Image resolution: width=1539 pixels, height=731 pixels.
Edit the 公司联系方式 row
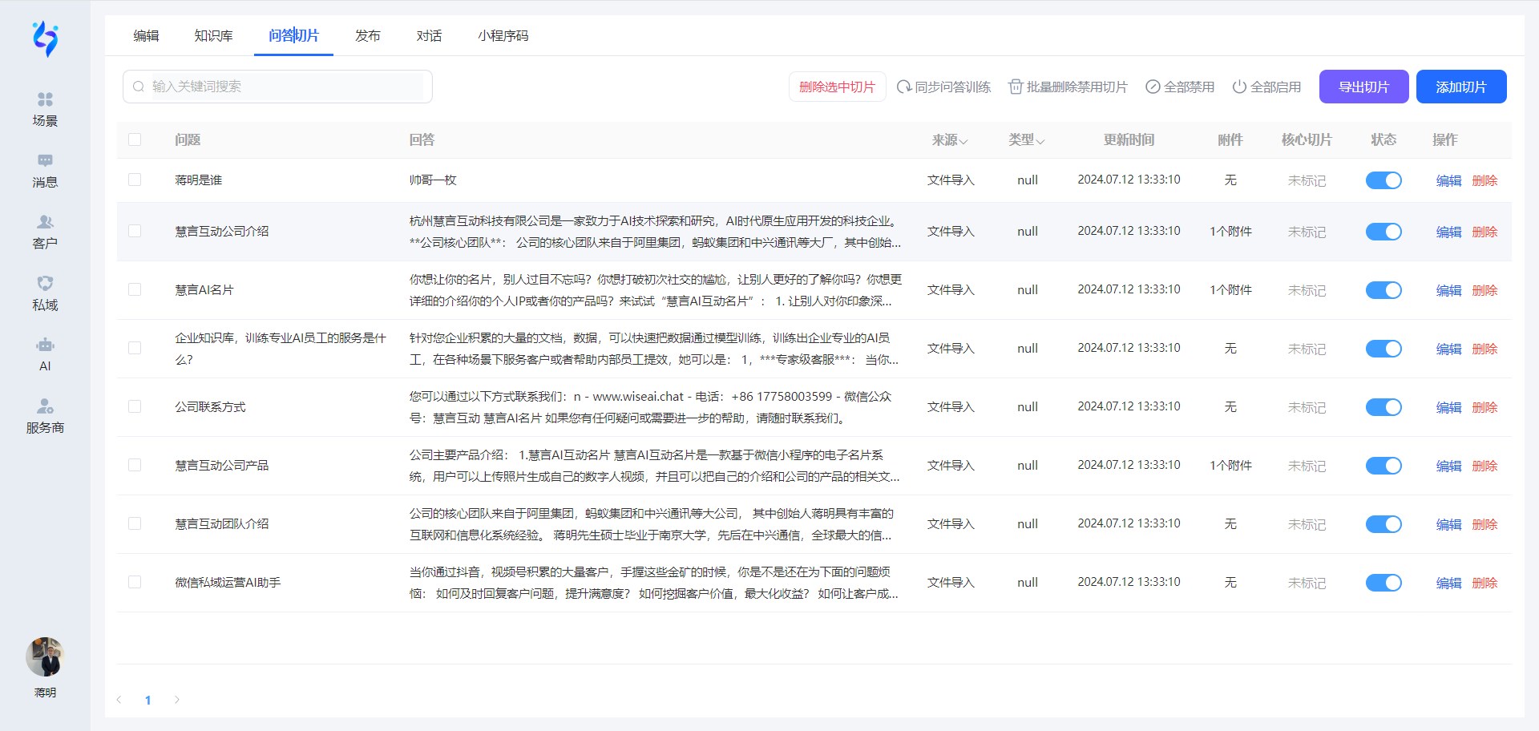1448,407
